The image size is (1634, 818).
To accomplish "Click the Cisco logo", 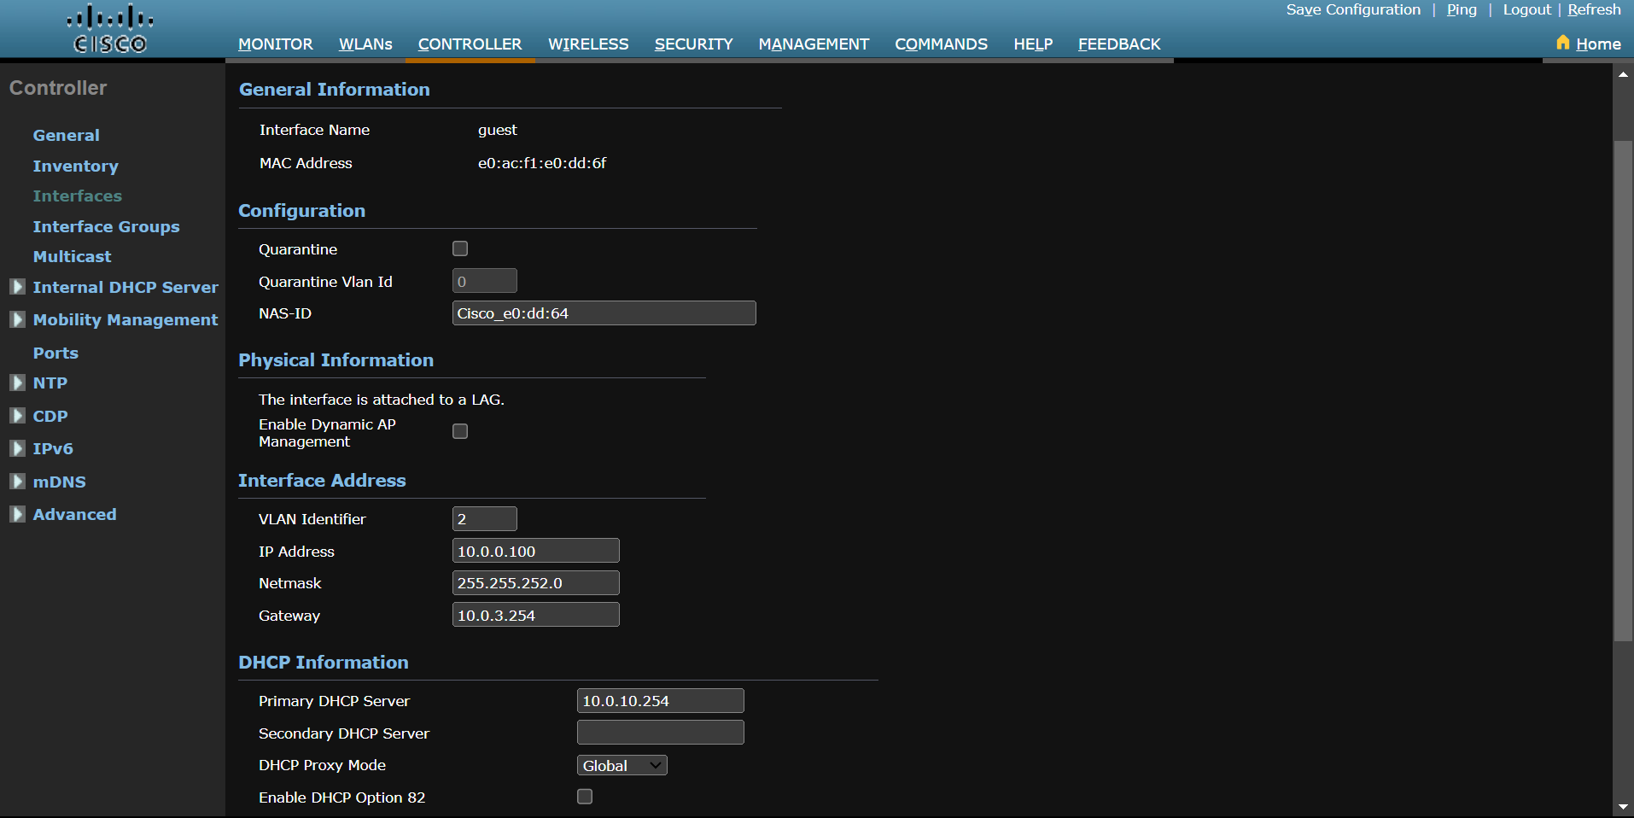I will click(108, 27).
